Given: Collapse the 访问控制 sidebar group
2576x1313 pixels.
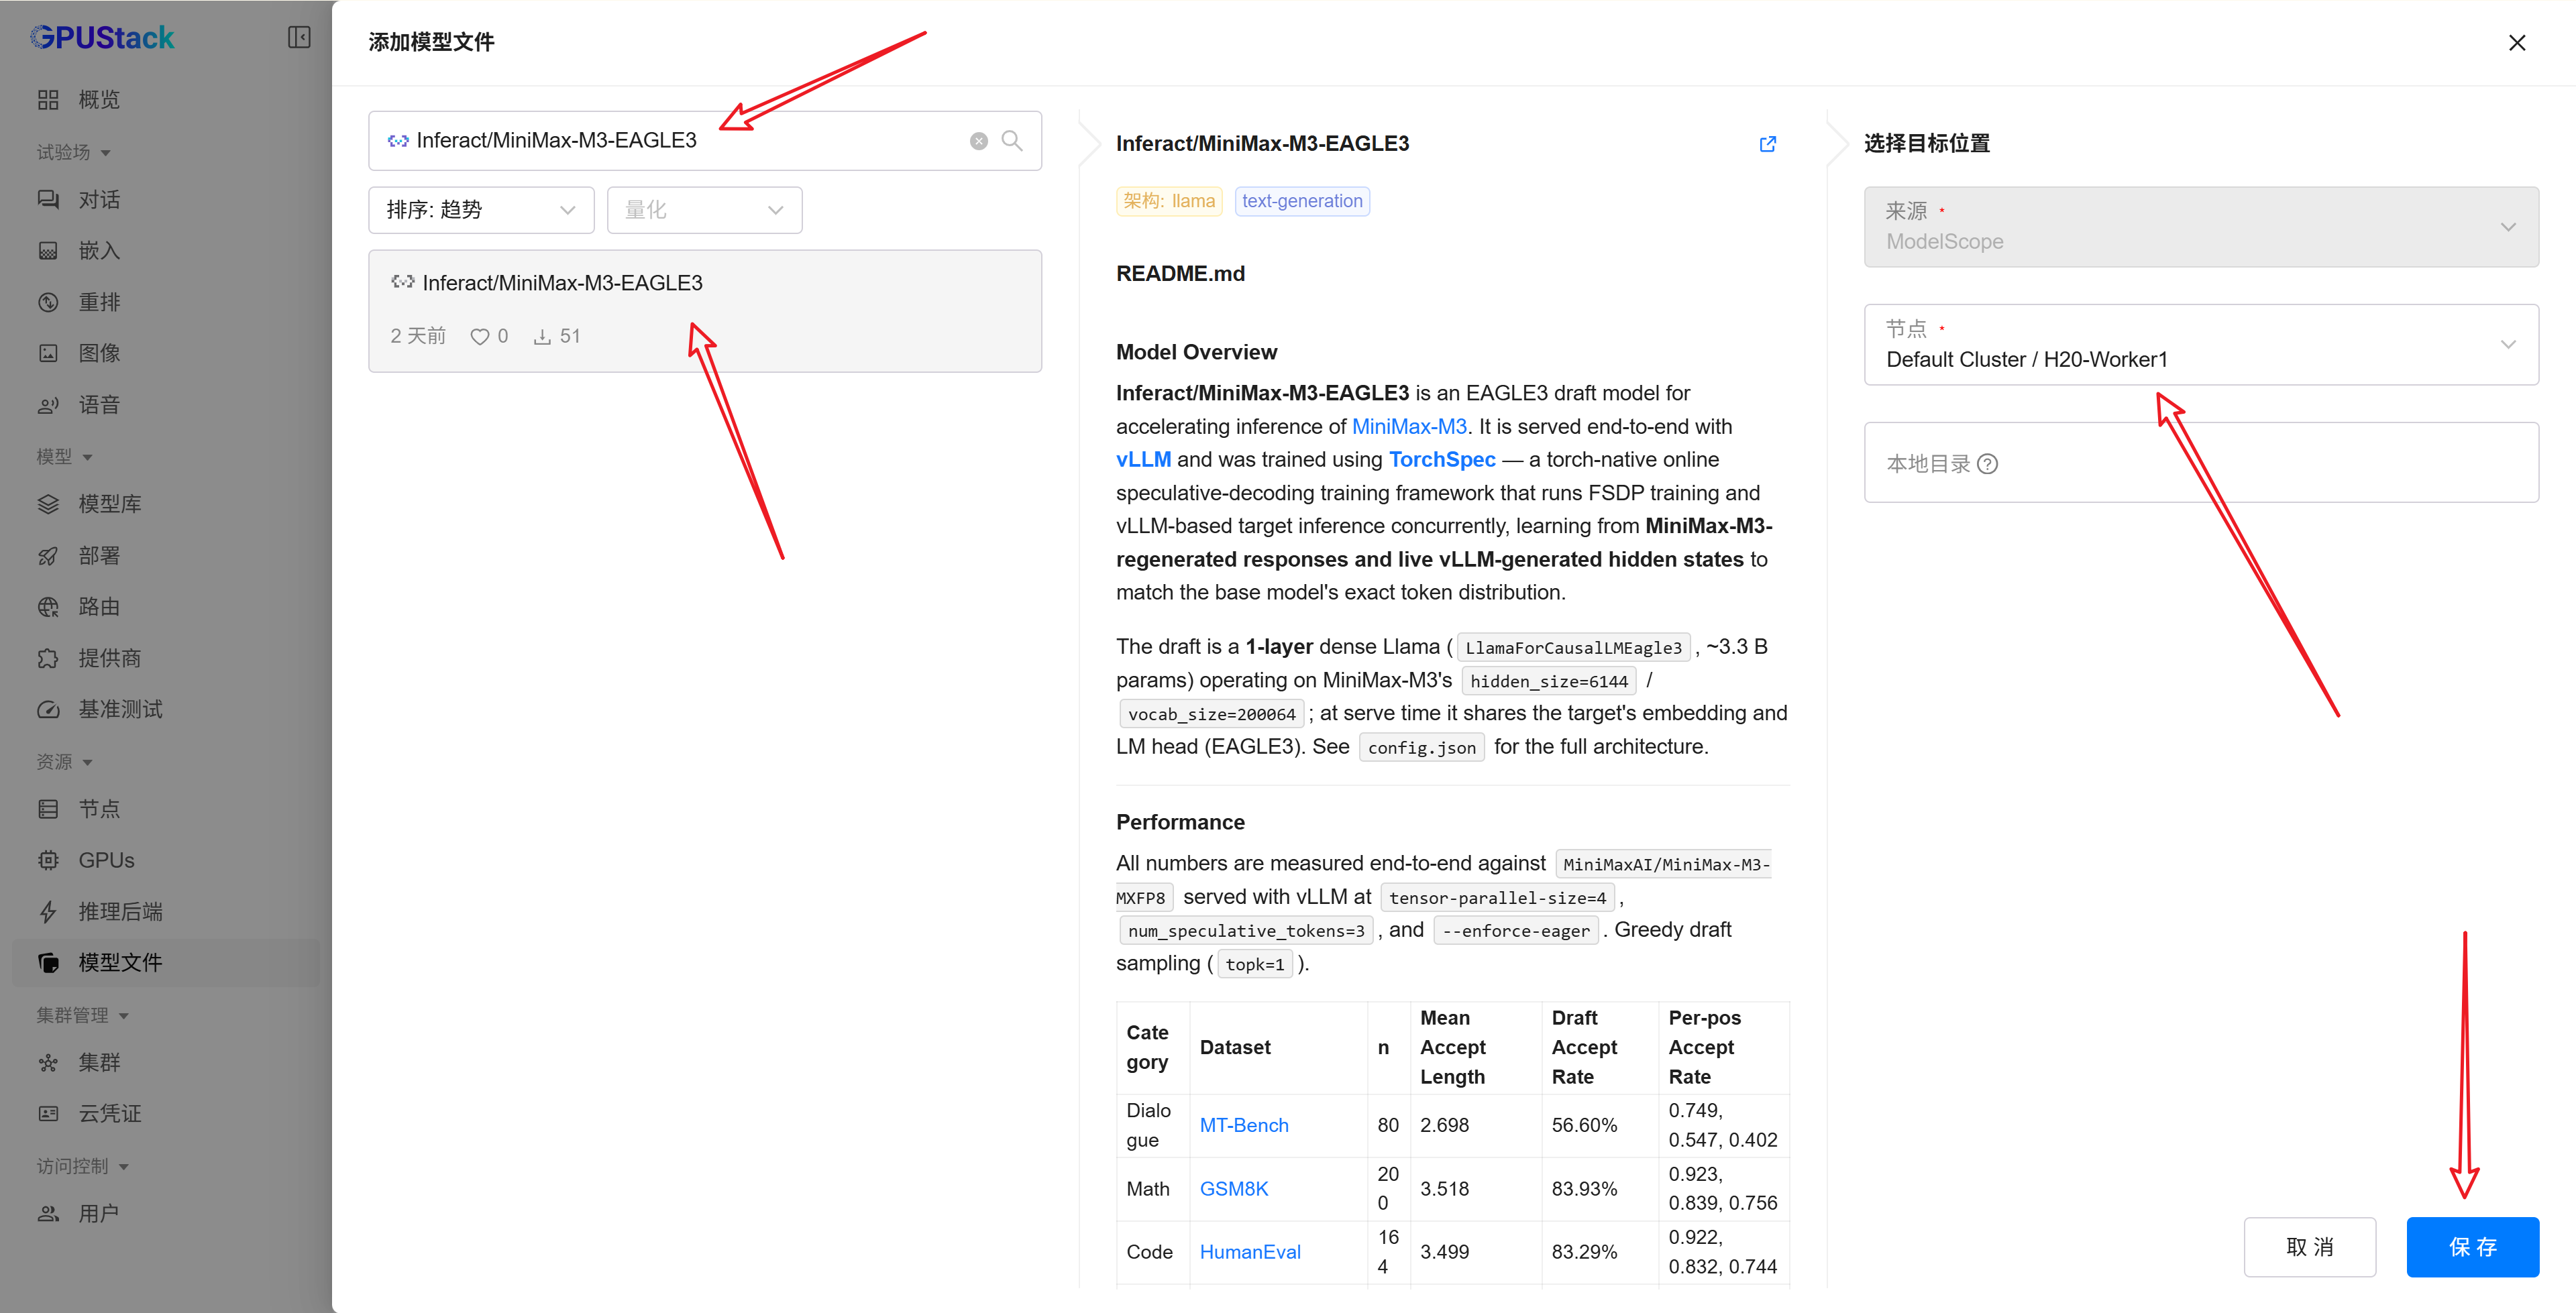Looking at the screenshot, I should [83, 1167].
